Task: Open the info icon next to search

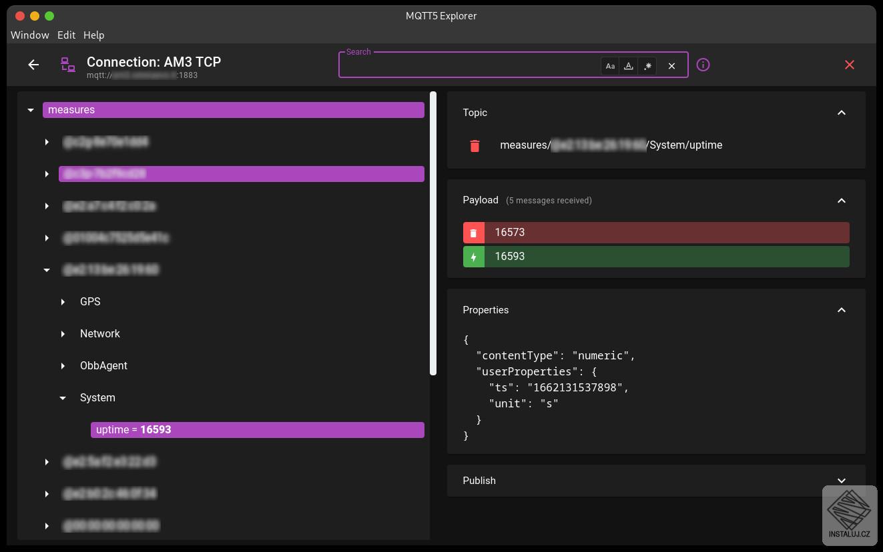Action: click(703, 65)
